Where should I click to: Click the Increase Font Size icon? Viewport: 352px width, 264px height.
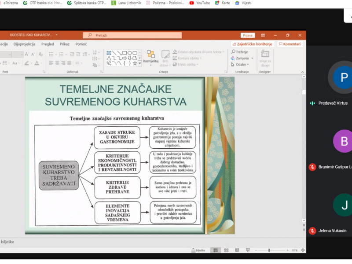pyautogui.click(x=27, y=54)
